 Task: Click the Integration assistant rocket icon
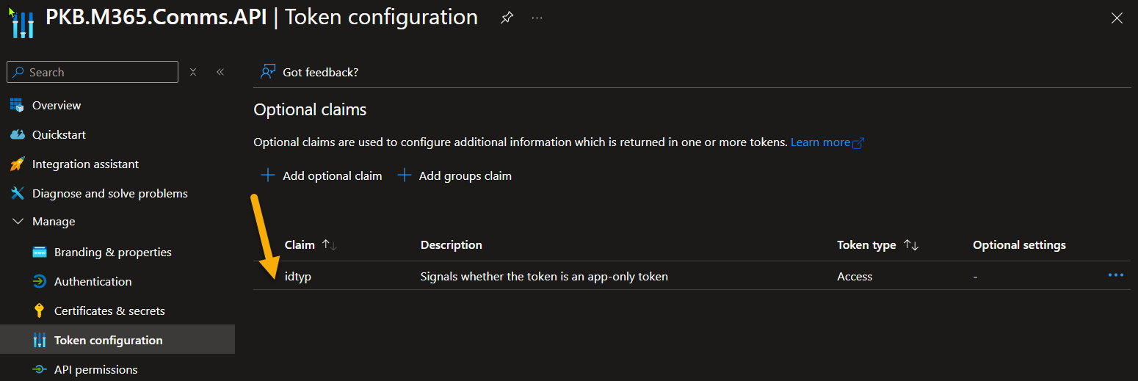[x=18, y=164]
